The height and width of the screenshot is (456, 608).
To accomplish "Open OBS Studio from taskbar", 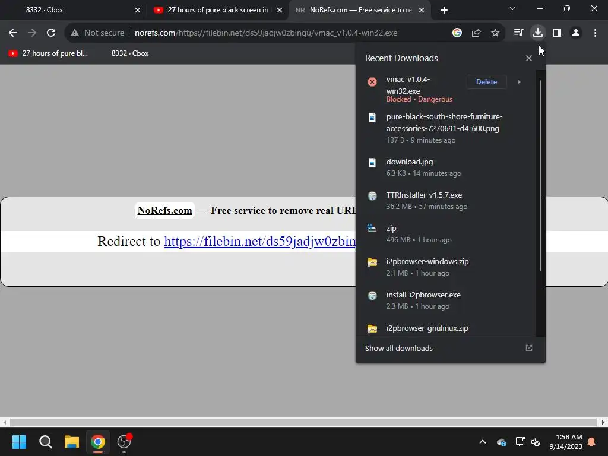I will 124,442.
